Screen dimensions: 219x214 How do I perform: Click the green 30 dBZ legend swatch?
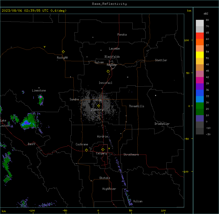tap(200, 106)
